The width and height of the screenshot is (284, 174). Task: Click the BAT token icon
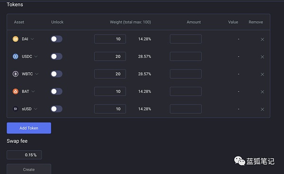[x=16, y=91]
